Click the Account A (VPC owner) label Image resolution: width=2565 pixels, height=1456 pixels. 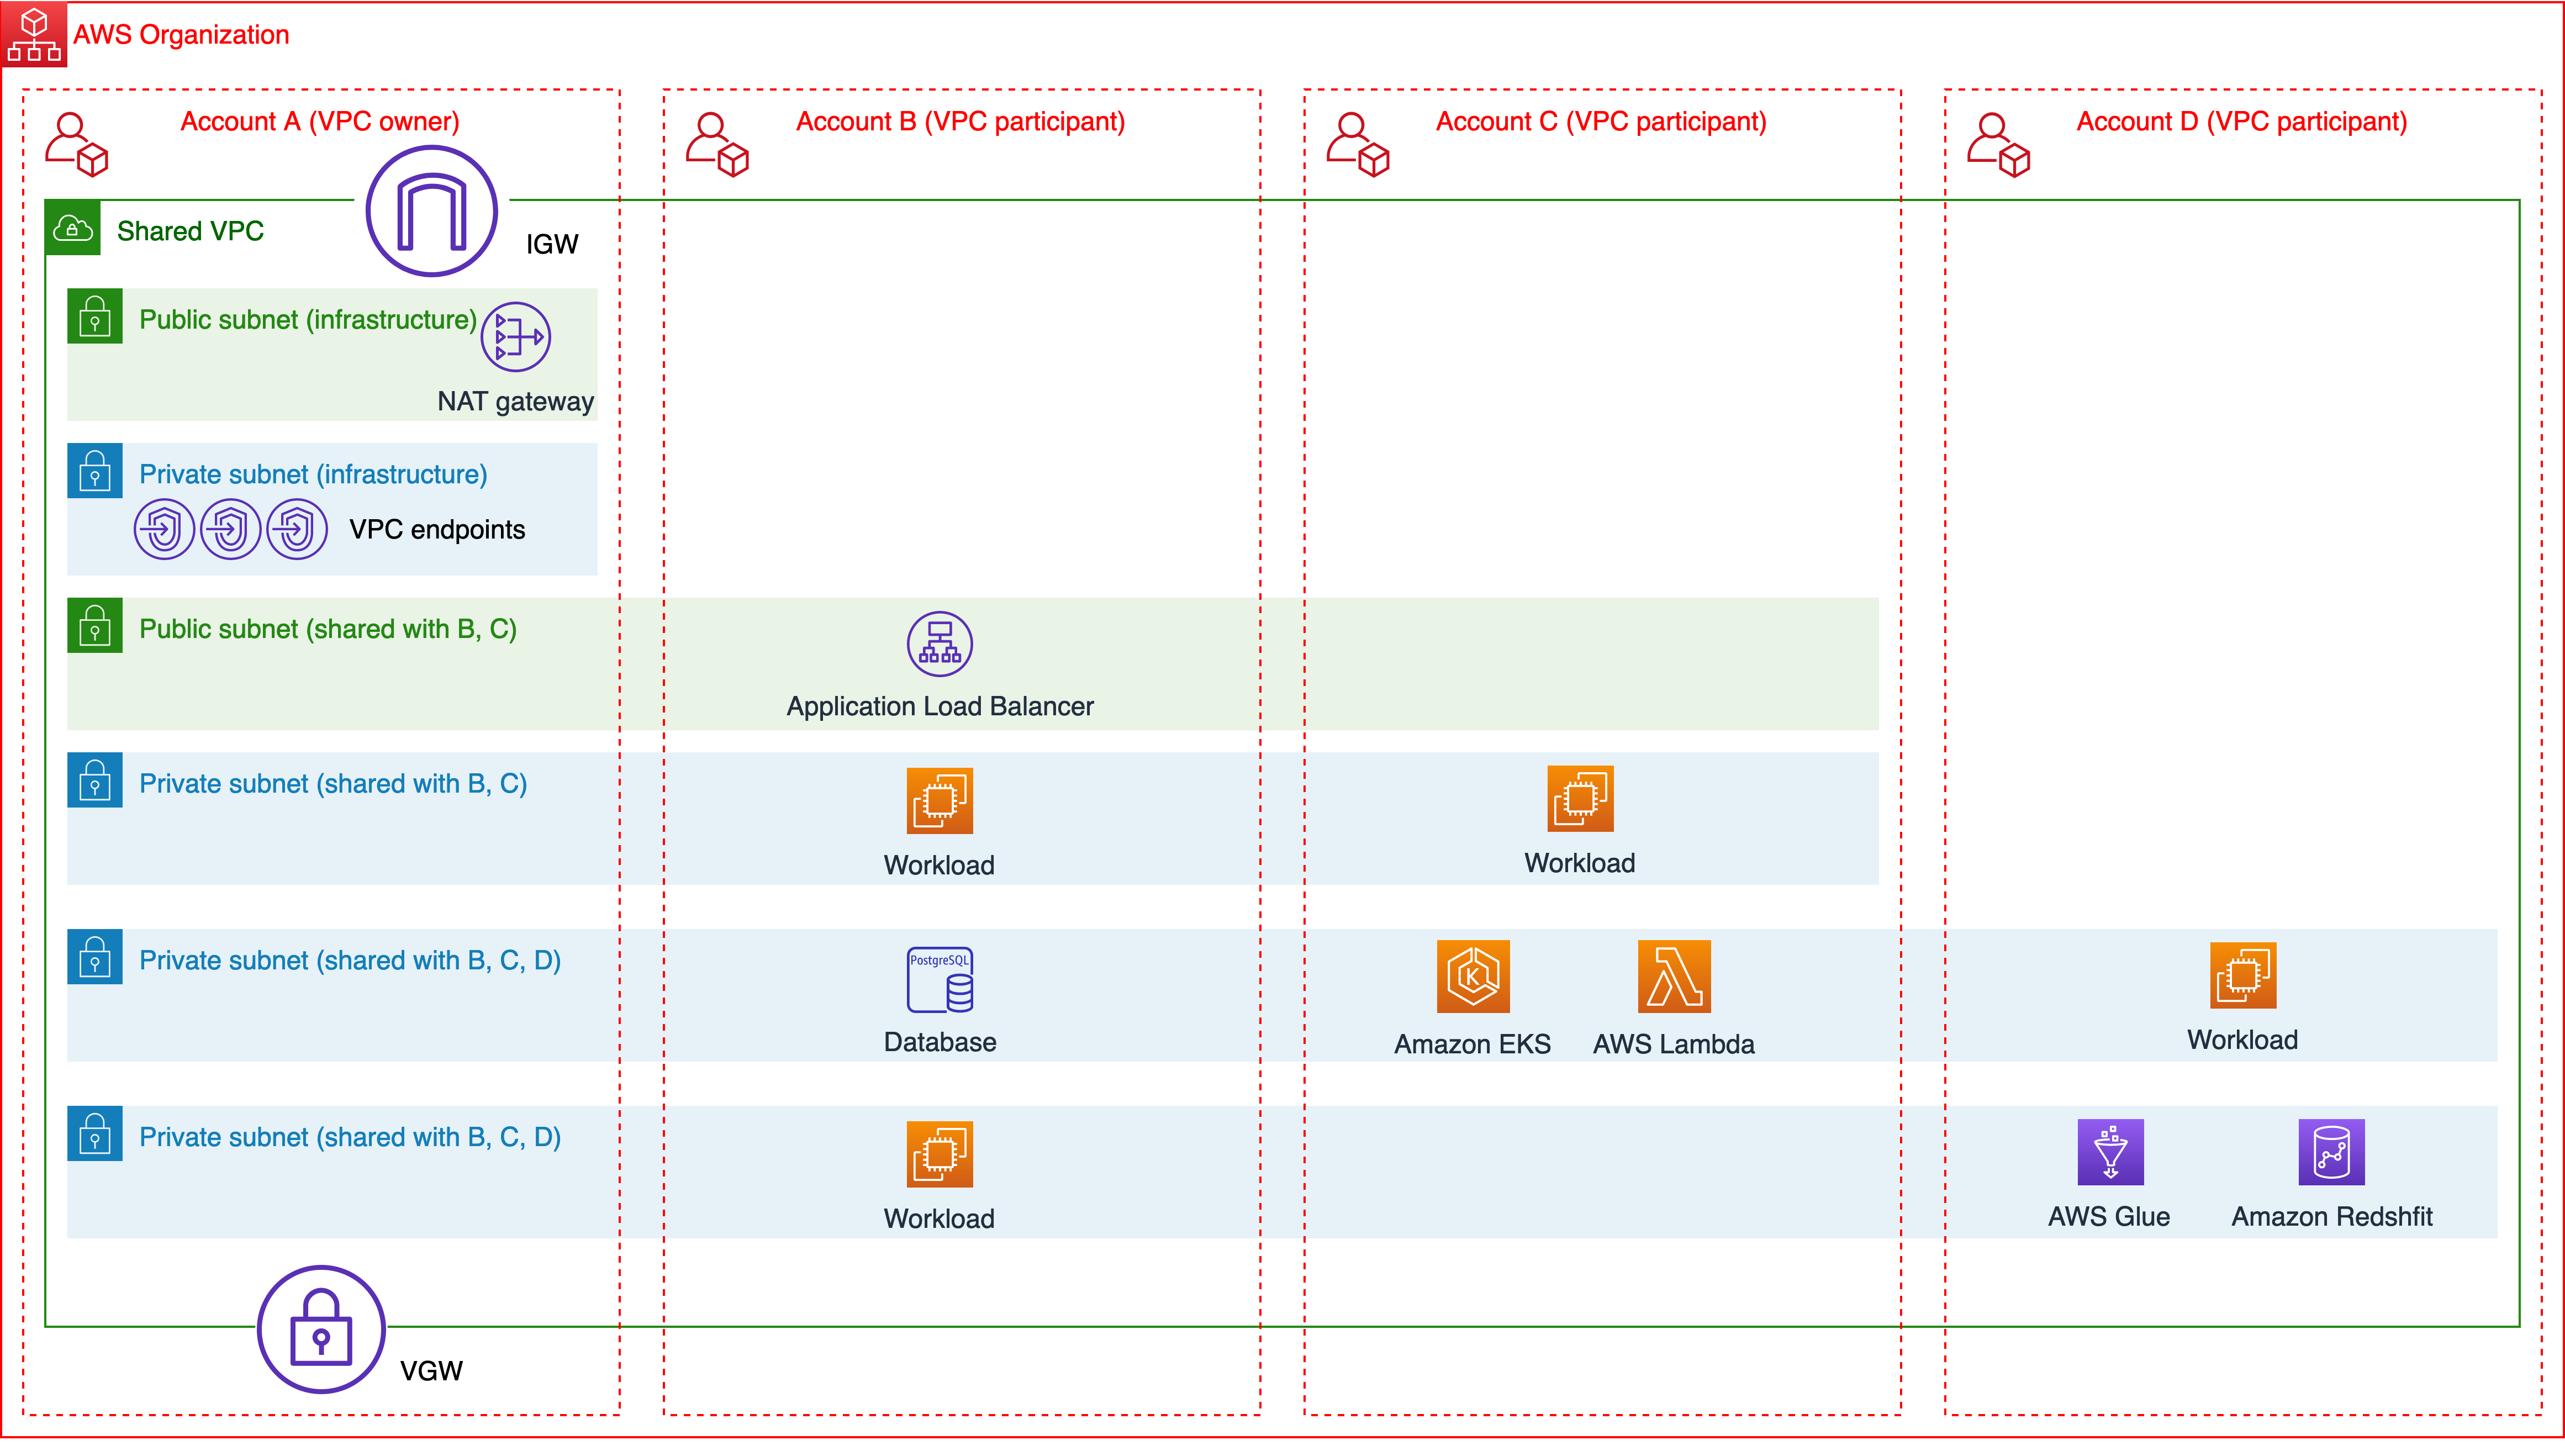tap(320, 121)
